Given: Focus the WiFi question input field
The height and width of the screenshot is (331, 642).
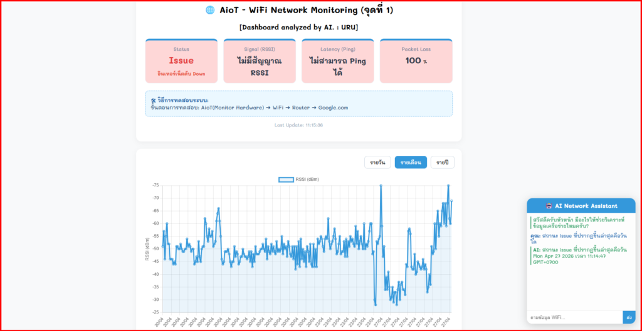Looking at the screenshot, I should (574, 317).
